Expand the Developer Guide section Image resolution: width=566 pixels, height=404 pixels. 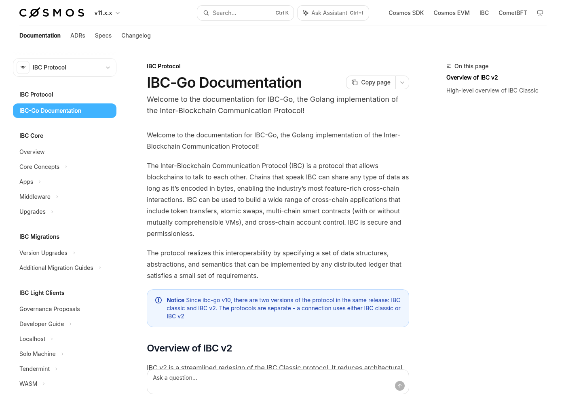tap(70, 324)
